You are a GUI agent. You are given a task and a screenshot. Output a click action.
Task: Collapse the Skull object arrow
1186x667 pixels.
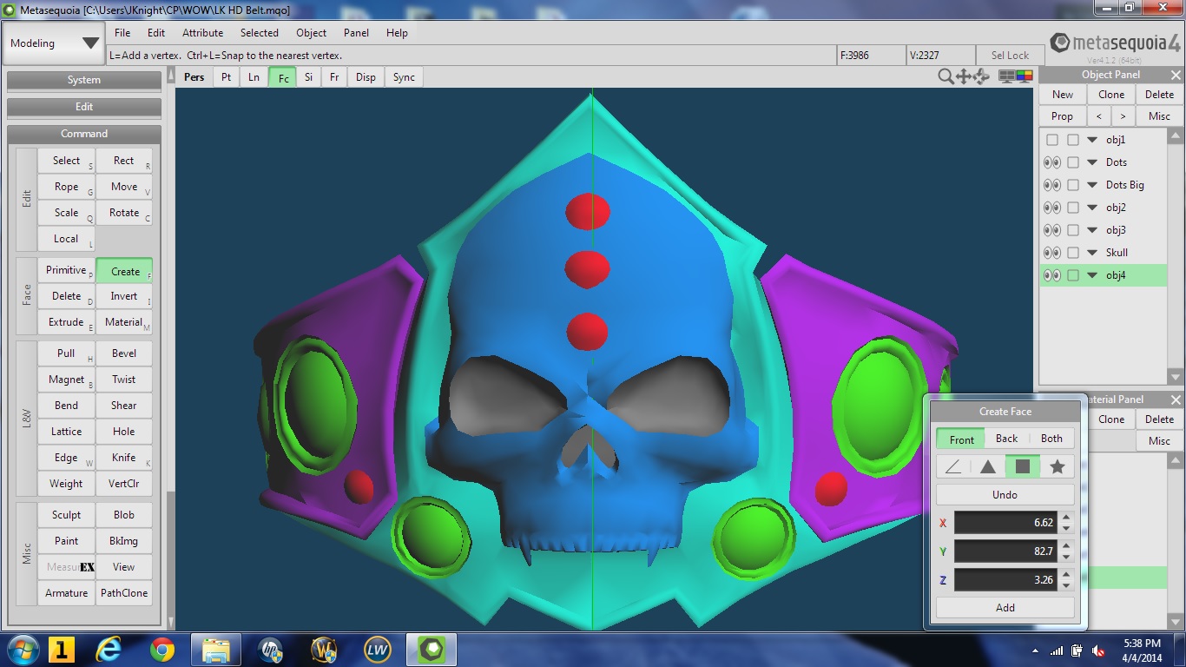coord(1093,253)
